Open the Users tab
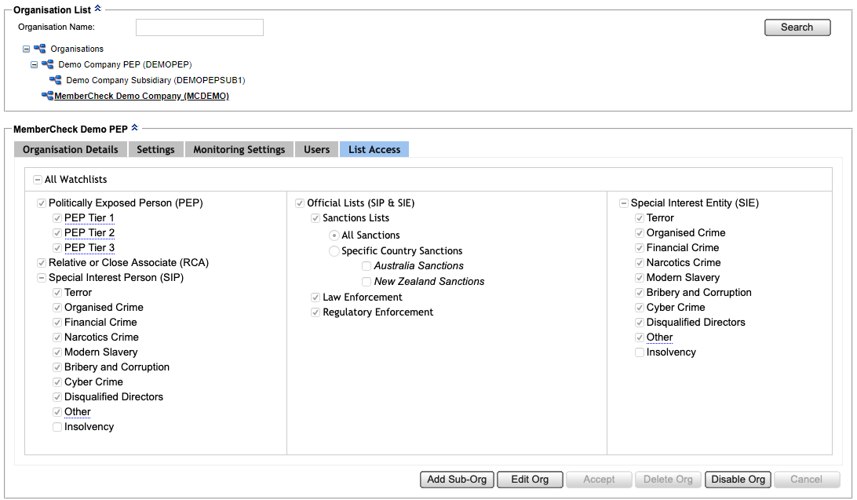 coord(317,149)
